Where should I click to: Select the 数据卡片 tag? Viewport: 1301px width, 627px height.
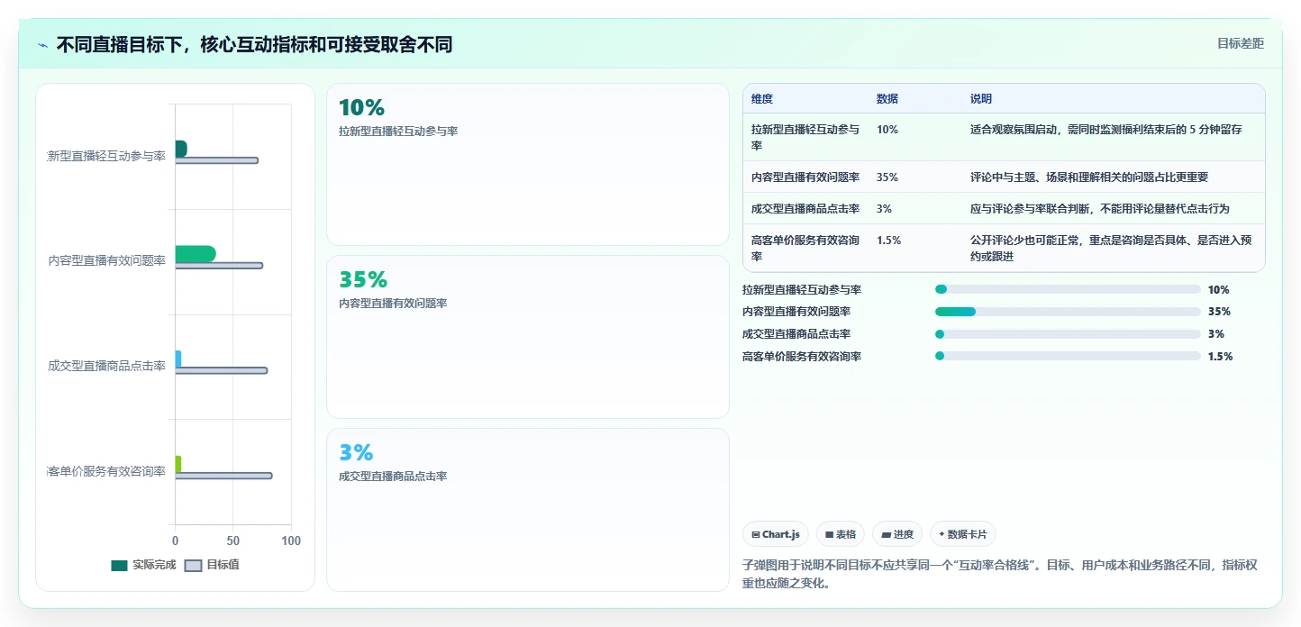pos(962,534)
